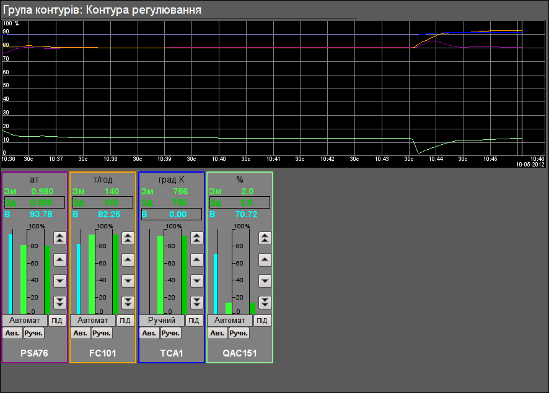Screen dimensions: 549x393
Task: Click QAC151 single up arrow button
Action: point(265,260)
